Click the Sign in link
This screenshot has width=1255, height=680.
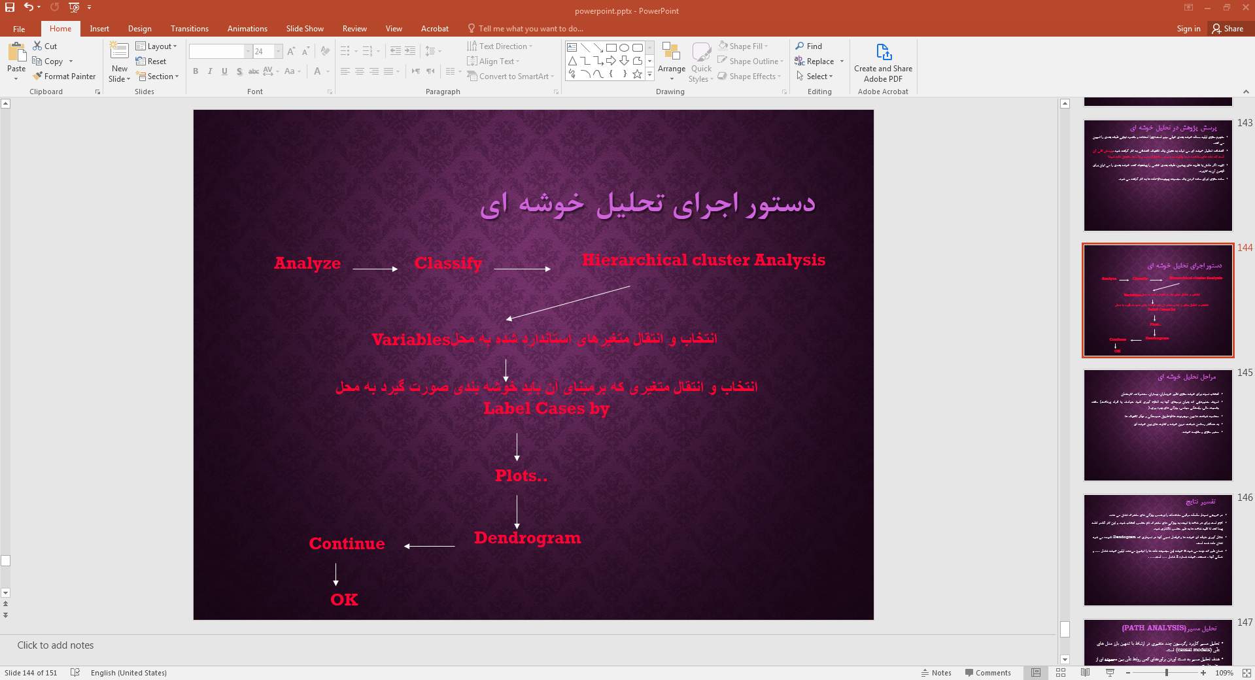click(1188, 29)
